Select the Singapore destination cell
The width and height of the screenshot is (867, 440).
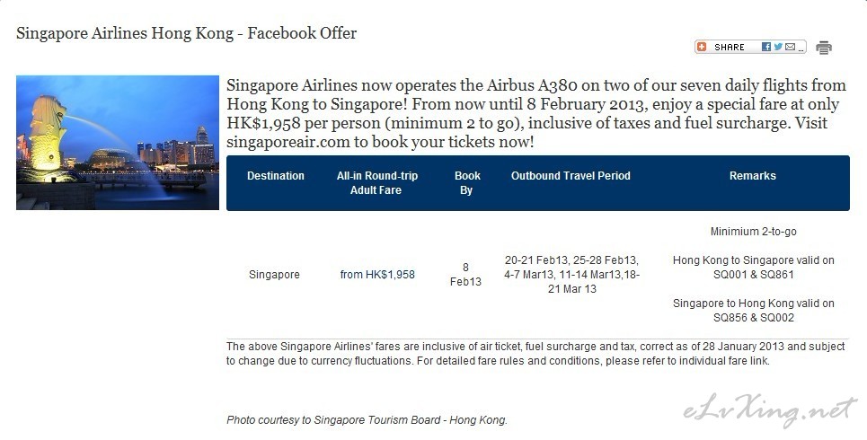pyautogui.click(x=274, y=275)
